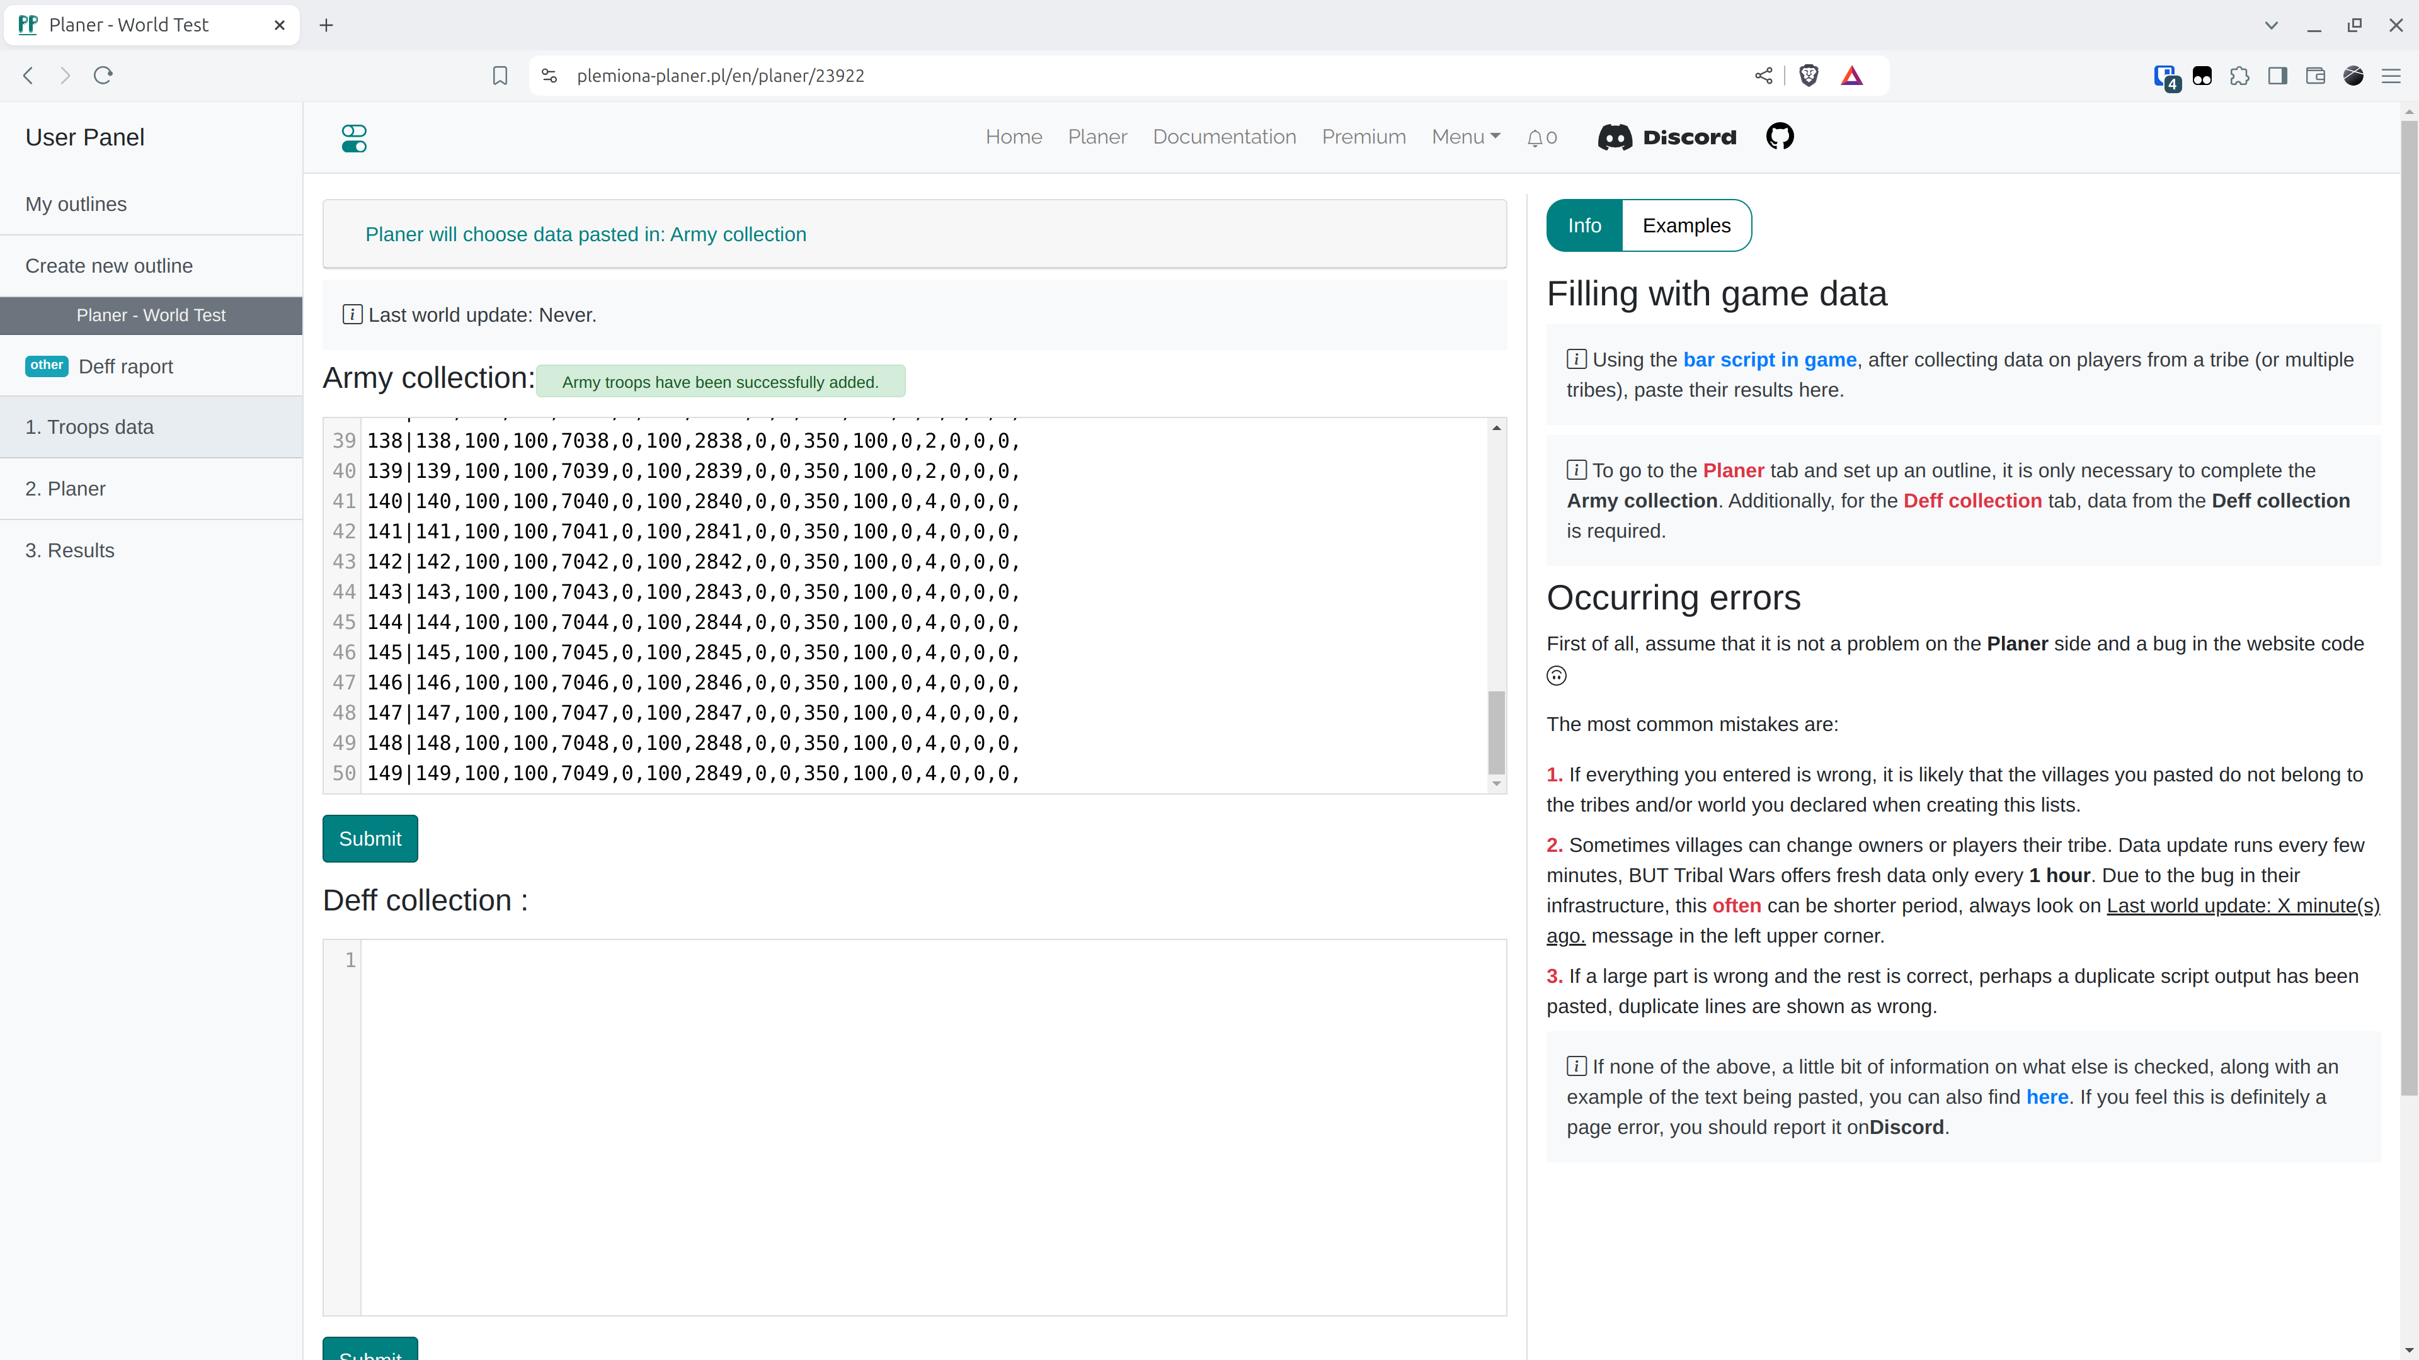Go to the 2. Planer sidebar tab

click(66, 489)
